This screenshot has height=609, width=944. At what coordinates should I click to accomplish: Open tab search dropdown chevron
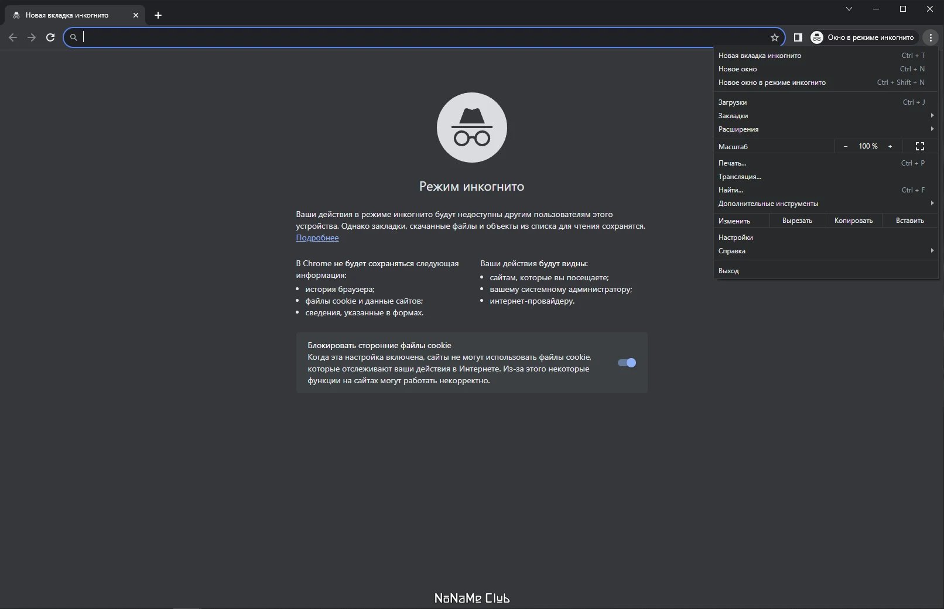[849, 9]
